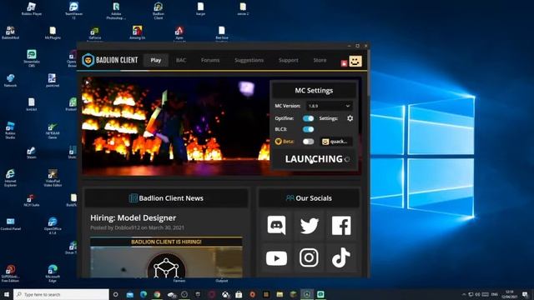Image resolution: width=534 pixels, height=300 pixels.
Task: Open the notification center icon
Action: (525, 294)
